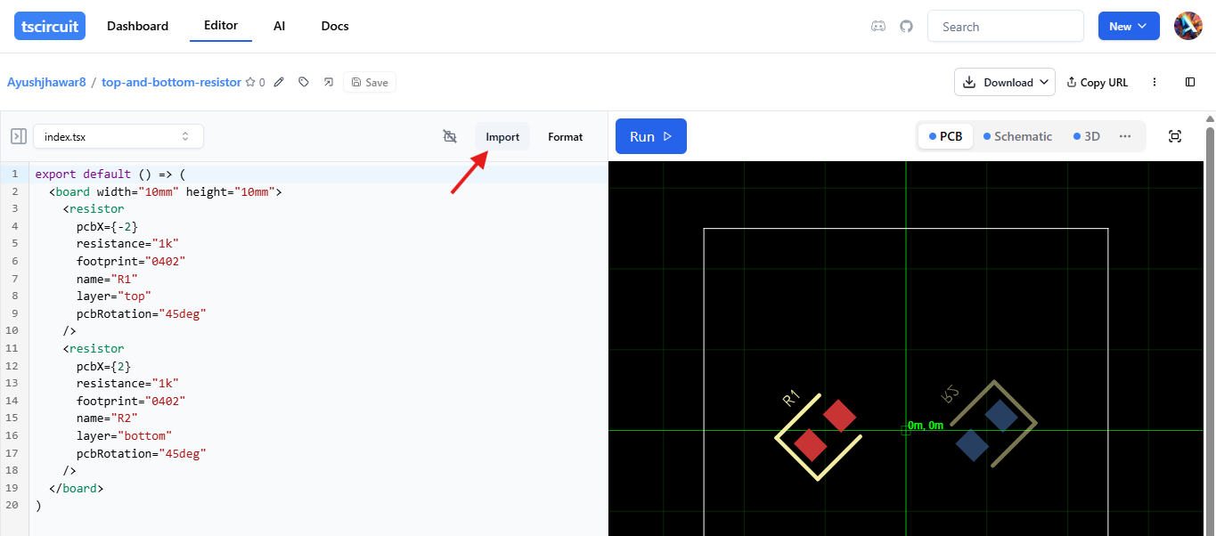Open the vertical three-dot options menu
This screenshot has height=536, width=1216.
1155,82
